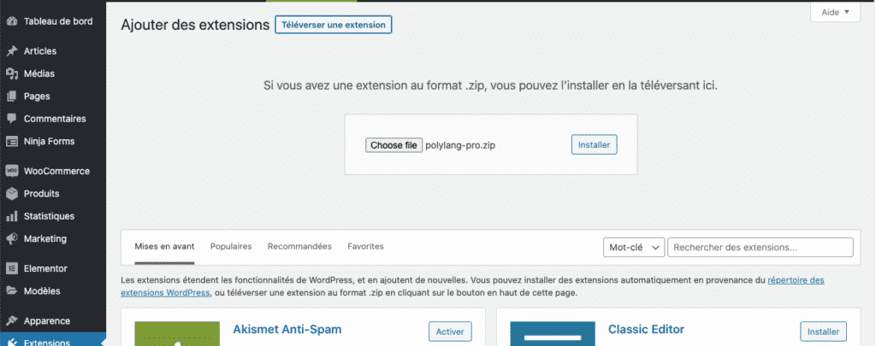Click the Ninja Forms icon

(x=12, y=141)
